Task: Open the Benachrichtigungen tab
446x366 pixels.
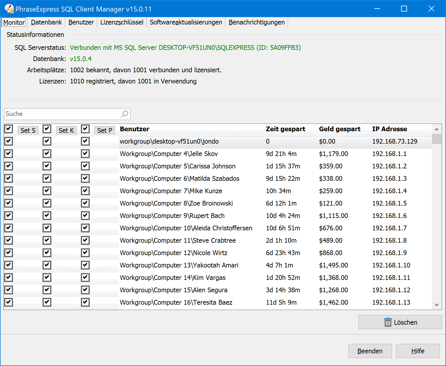Action: coord(257,22)
